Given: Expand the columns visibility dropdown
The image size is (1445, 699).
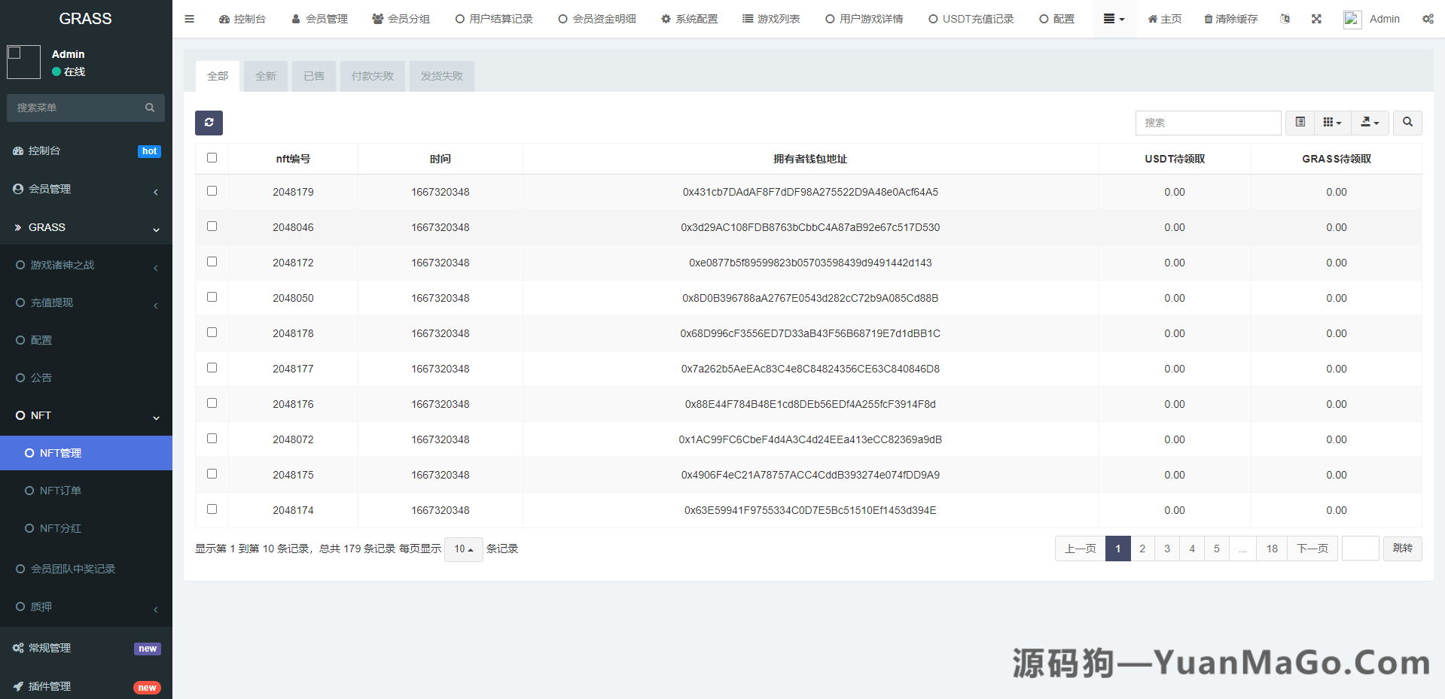Looking at the screenshot, I should pyautogui.click(x=1331, y=123).
